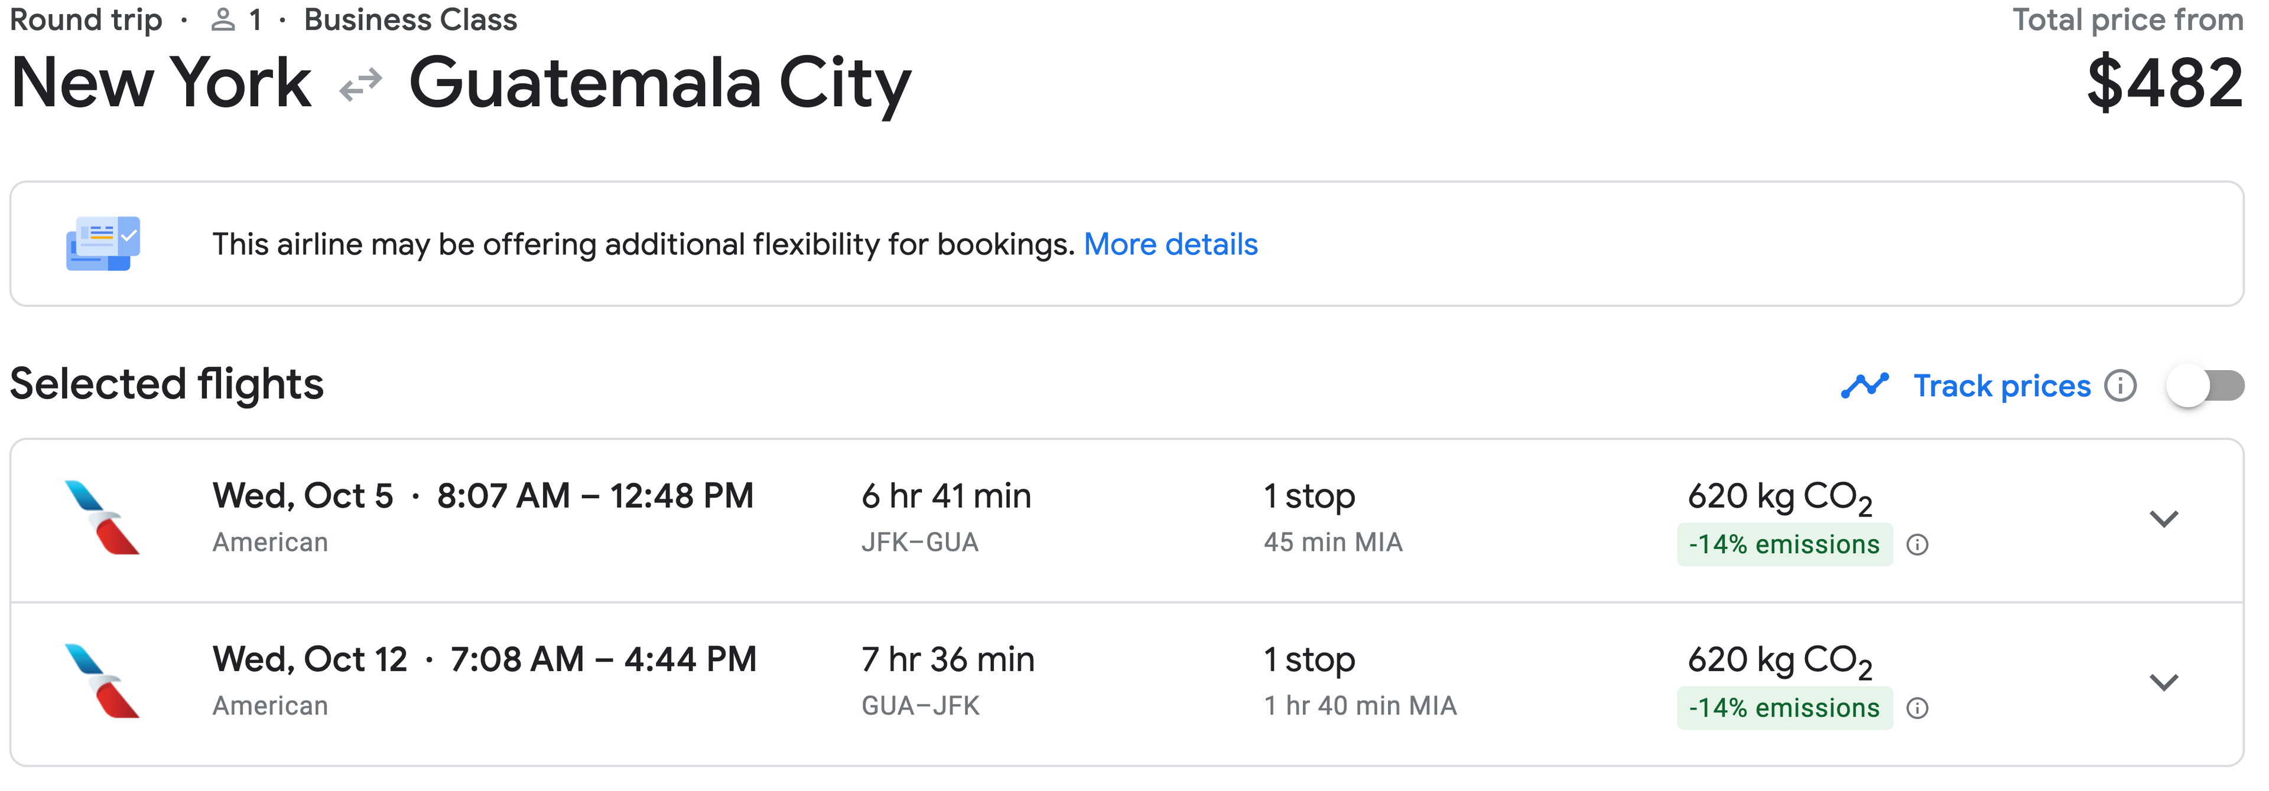The width and height of the screenshot is (2269, 791).
Task: Click the Track prices trend graph icon
Action: point(1865,385)
